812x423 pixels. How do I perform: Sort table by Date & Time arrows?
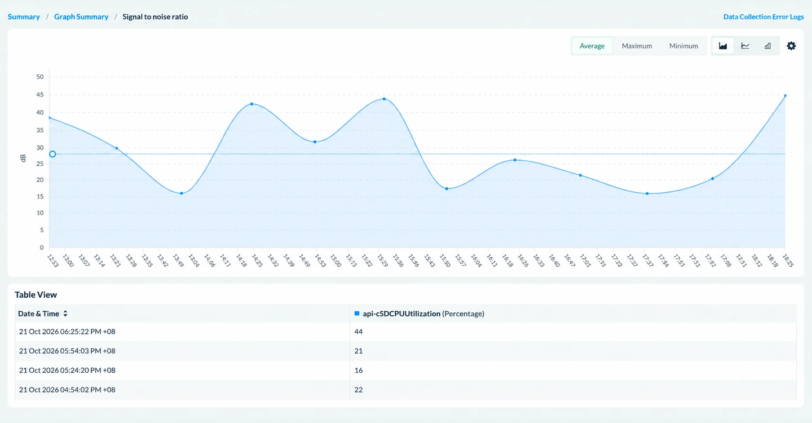coord(65,314)
